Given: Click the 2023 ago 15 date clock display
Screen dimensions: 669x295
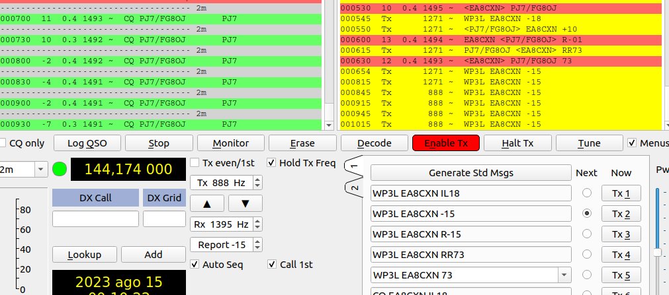Looking at the screenshot, I should pyautogui.click(x=119, y=282).
